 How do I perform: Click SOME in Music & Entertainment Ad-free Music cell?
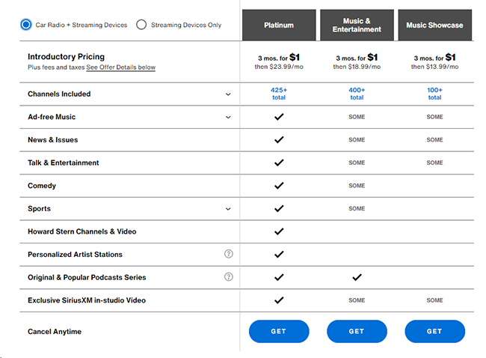point(357,117)
